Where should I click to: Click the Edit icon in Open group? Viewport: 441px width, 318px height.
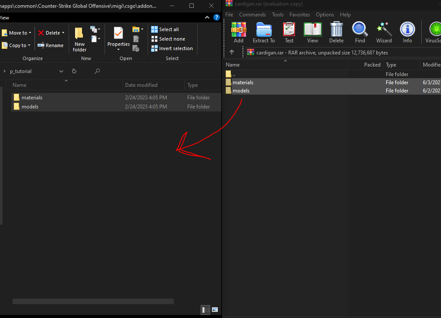click(136, 39)
